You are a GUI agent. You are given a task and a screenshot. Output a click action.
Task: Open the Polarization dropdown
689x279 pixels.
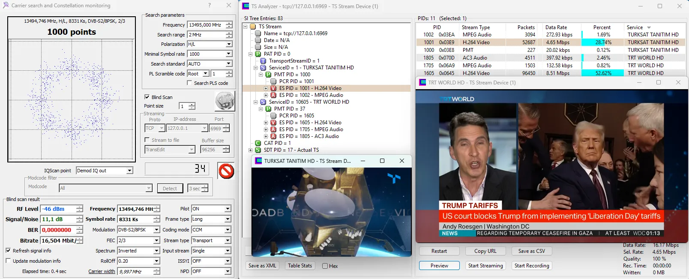[x=229, y=44]
